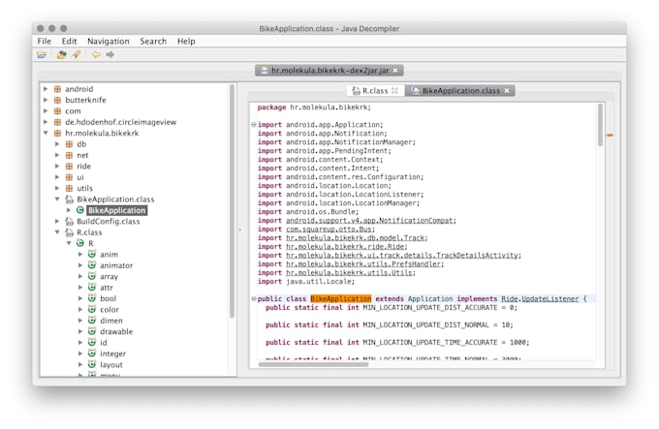659x429 pixels.
Task: Open the PrefsHandler import link
Action: 363,264
